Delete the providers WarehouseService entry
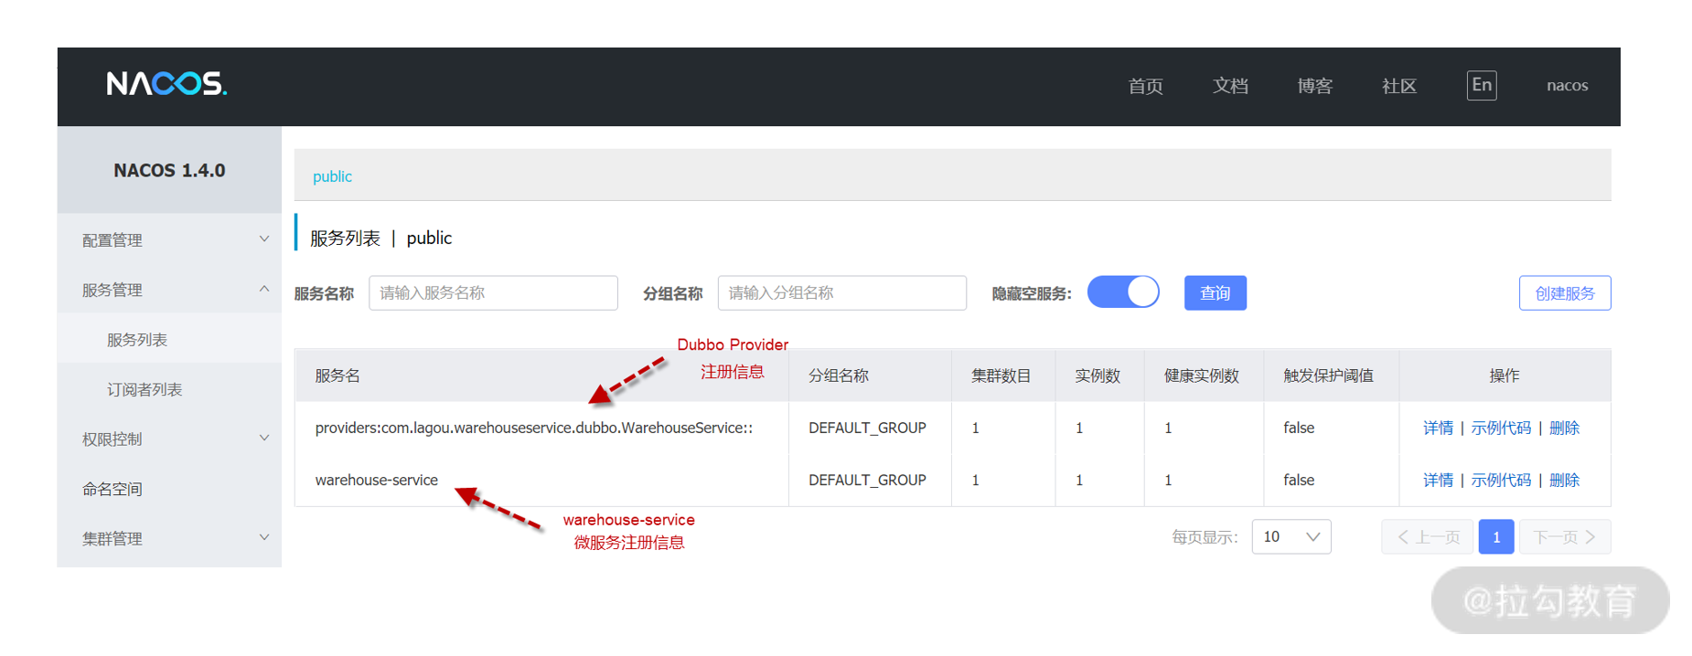The width and height of the screenshot is (1692, 656). 1564,428
